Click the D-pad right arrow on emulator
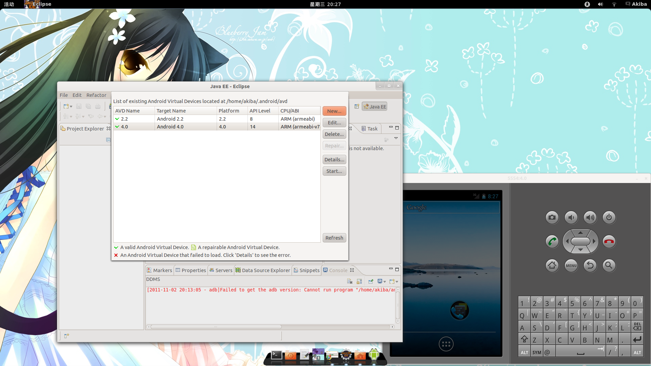Screen dimensions: 651x366 tap(594, 242)
